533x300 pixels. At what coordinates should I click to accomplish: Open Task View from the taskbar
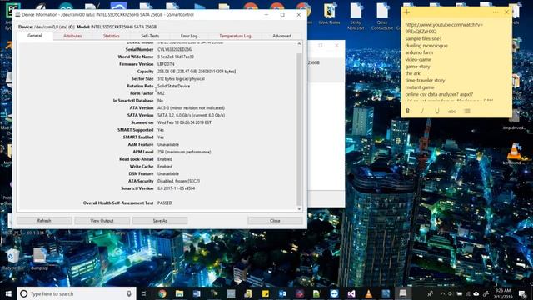click(x=144, y=293)
